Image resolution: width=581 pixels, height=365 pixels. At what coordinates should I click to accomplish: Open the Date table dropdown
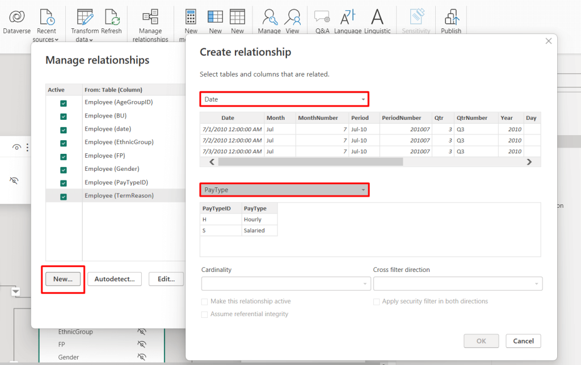pos(285,99)
